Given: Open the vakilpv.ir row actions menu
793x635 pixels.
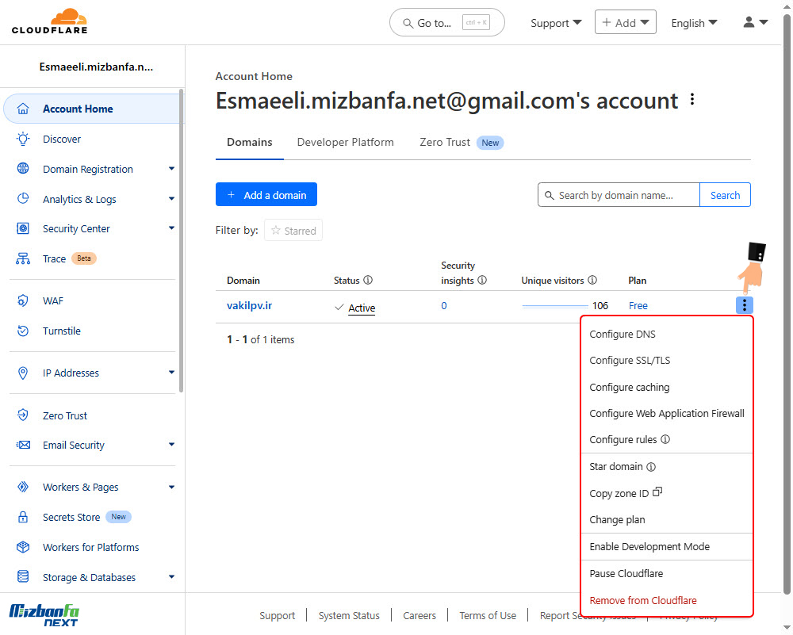Looking at the screenshot, I should [x=744, y=305].
